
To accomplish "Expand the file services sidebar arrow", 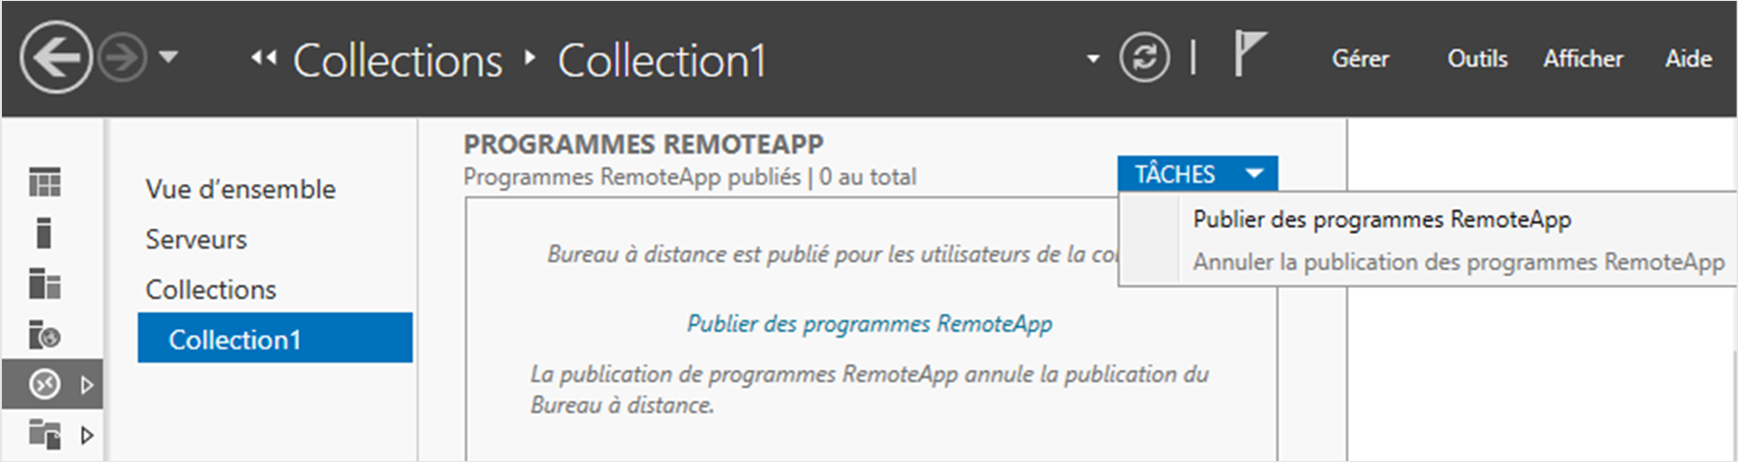I will click(88, 435).
